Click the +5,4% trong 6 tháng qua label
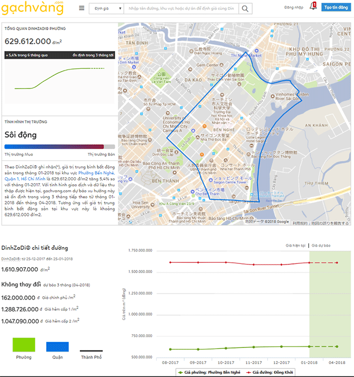354x377 pixels. click(27, 55)
